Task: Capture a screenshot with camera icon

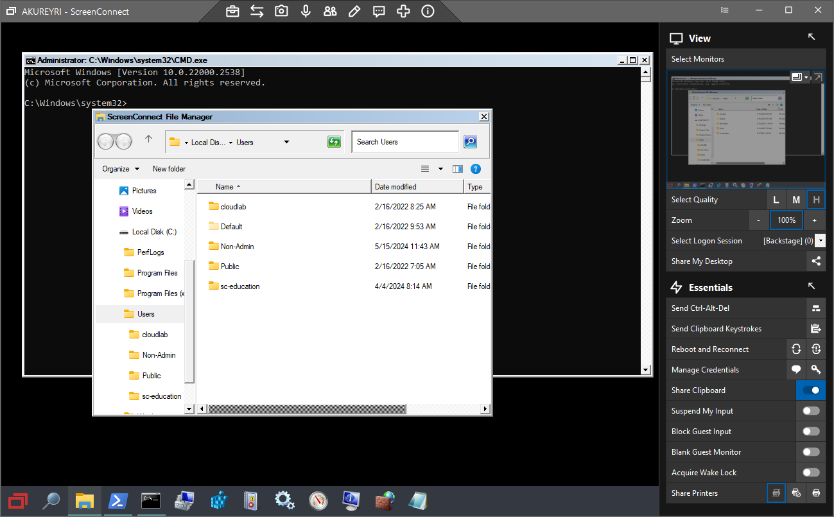Action: [281, 11]
